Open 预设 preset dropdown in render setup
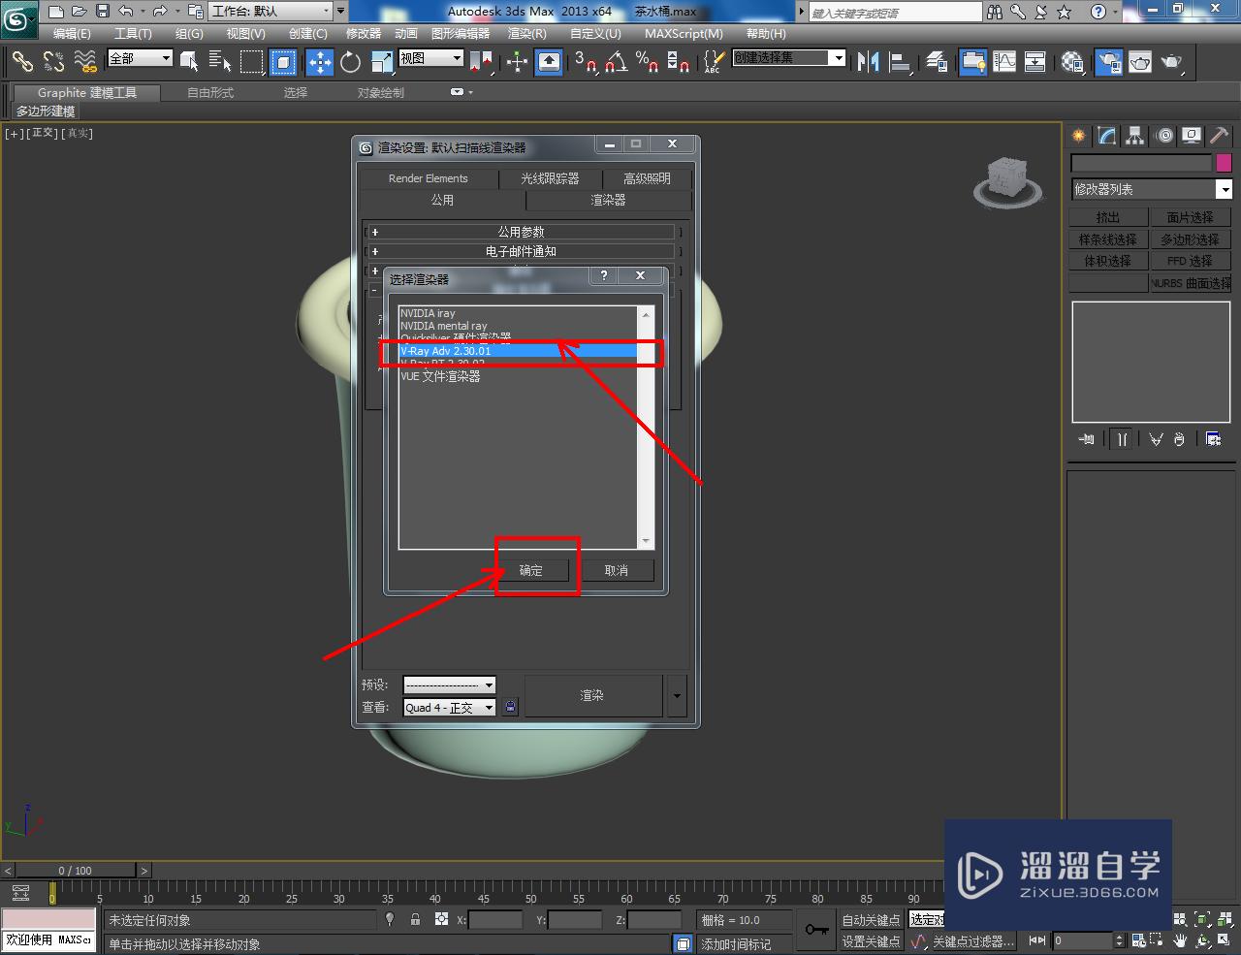 pyautogui.click(x=449, y=684)
